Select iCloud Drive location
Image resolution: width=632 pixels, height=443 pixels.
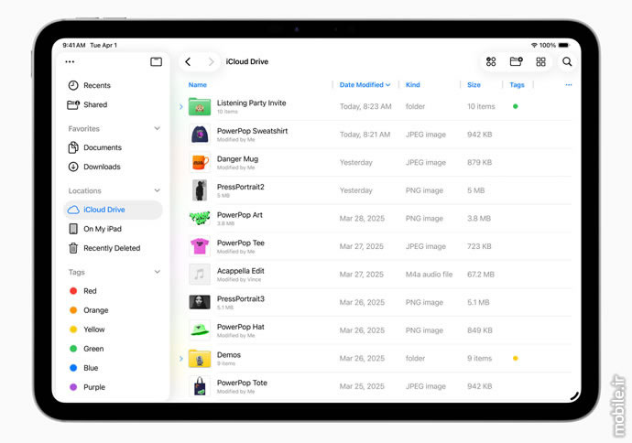113,210
